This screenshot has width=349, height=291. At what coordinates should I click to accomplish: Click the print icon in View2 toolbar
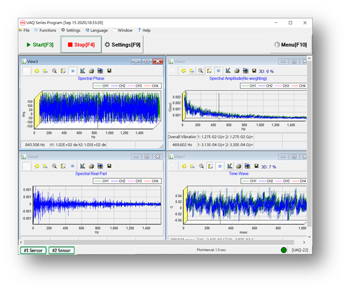236,71
